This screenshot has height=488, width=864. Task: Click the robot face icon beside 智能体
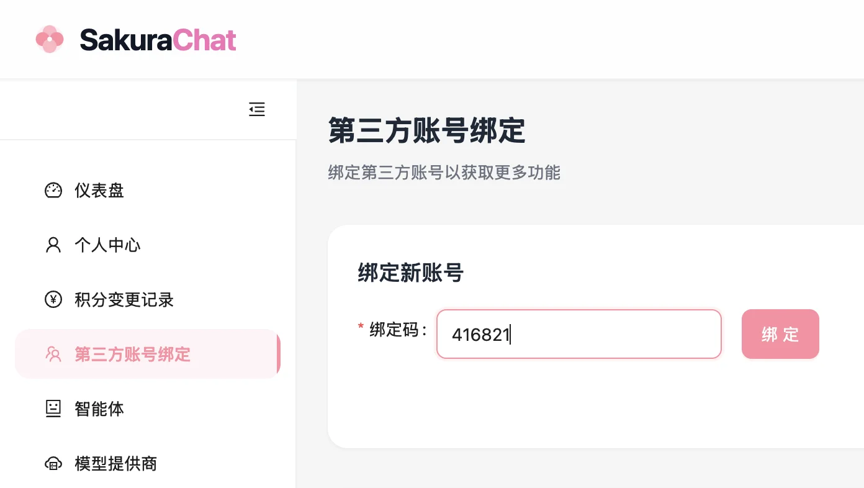53,409
